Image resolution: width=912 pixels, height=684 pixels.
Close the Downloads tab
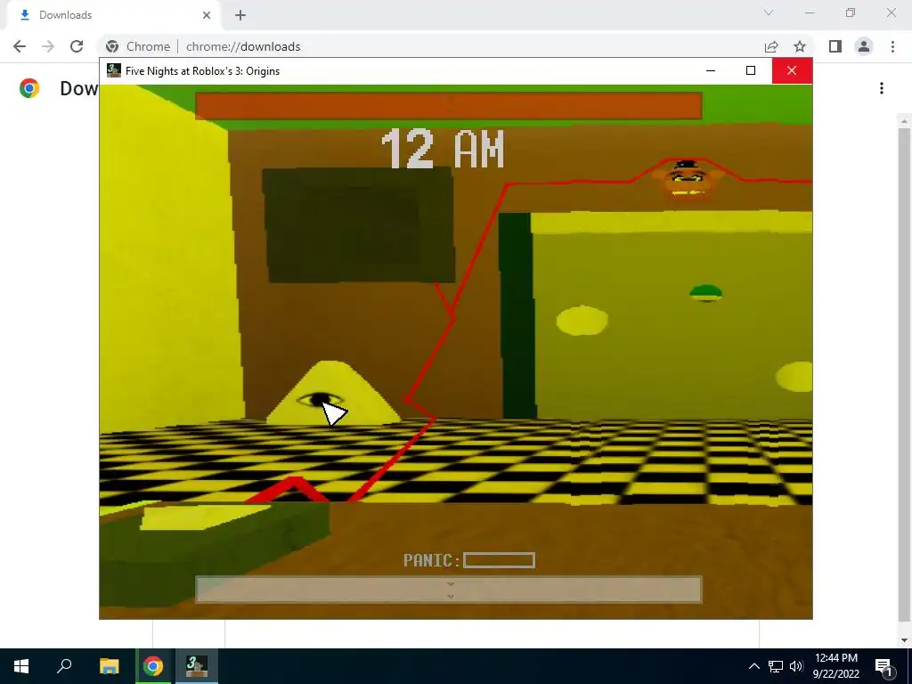click(207, 15)
